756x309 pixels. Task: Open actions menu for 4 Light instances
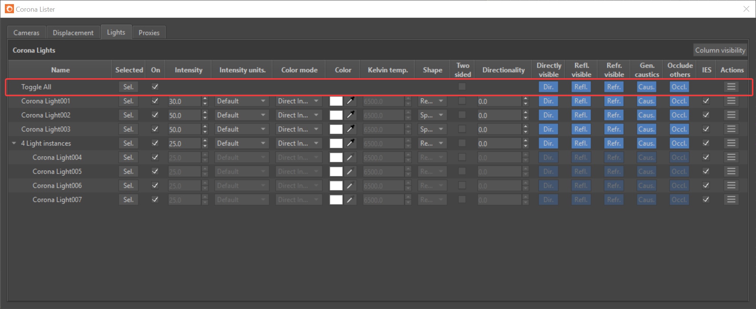731,143
